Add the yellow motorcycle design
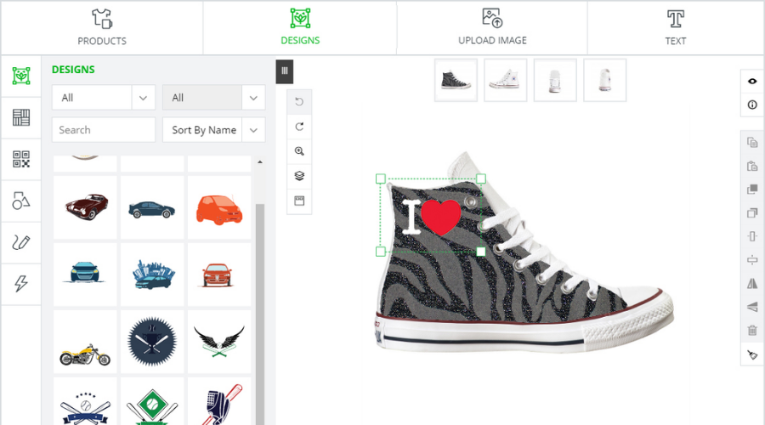Viewport: 765px width, 425px height. pos(85,342)
